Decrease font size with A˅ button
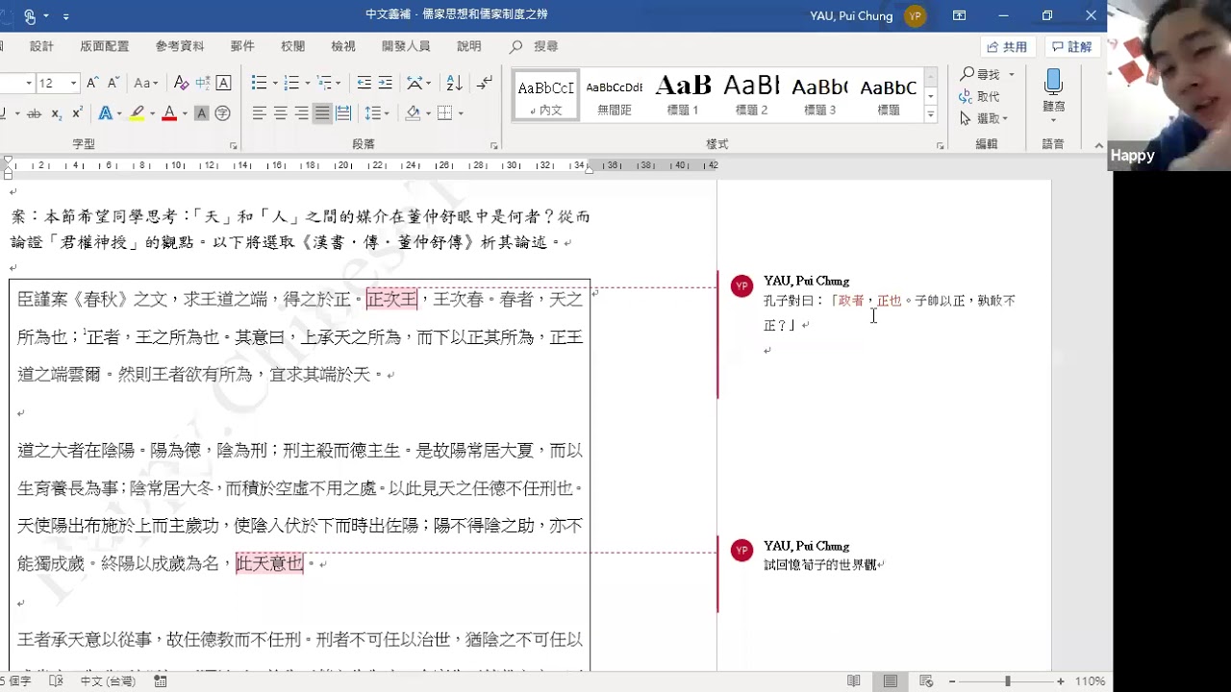This screenshot has width=1231, height=692. (x=113, y=83)
